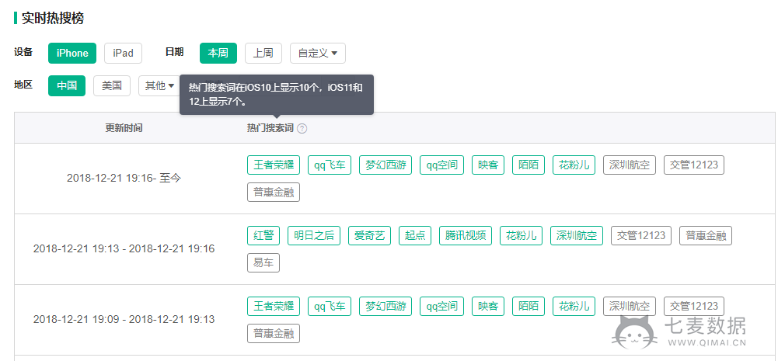Select the iPhone device filter
The image size is (778, 361).
pos(72,54)
